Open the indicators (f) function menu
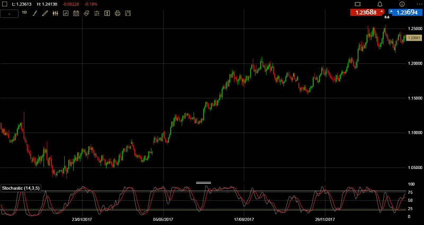This screenshot has width=424, height=225. (x=35, y=13)
